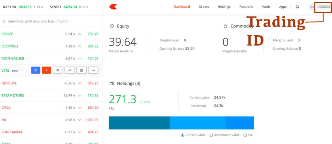Click CIPLA down arrow indicator

point(80,108)
